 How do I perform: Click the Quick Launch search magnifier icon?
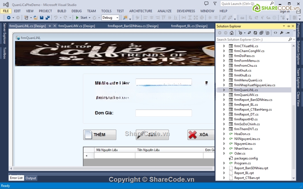[272, 3]
